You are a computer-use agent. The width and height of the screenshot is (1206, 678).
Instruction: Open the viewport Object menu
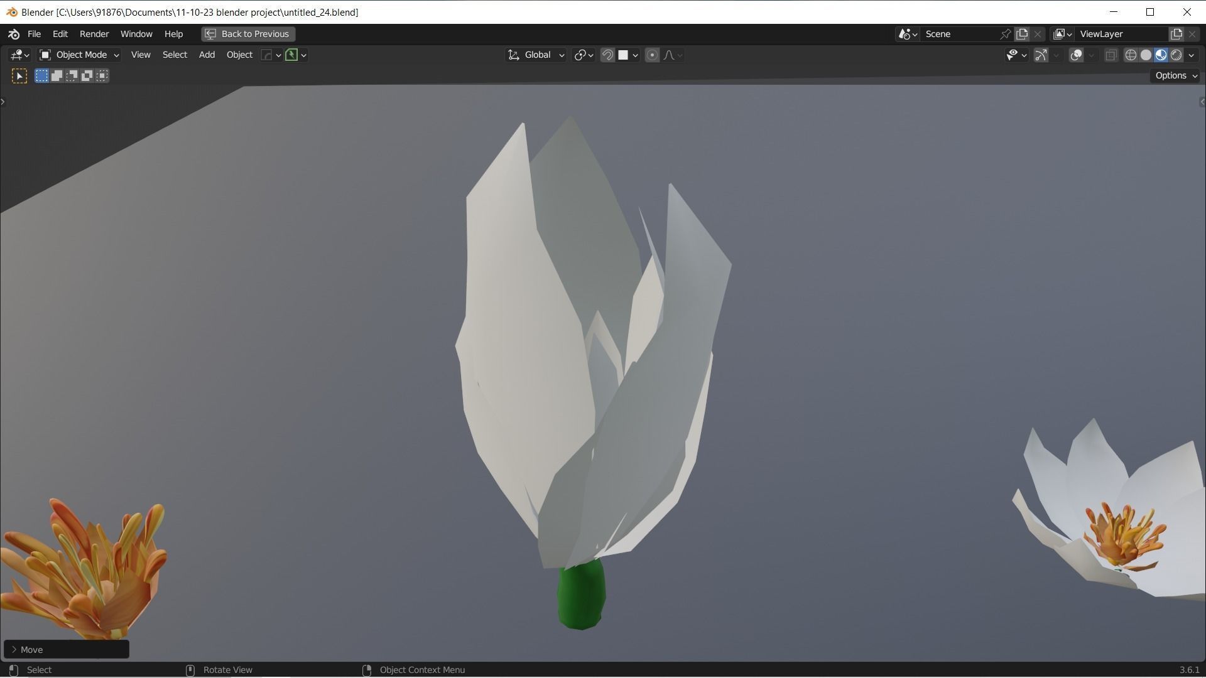point(239,55)
